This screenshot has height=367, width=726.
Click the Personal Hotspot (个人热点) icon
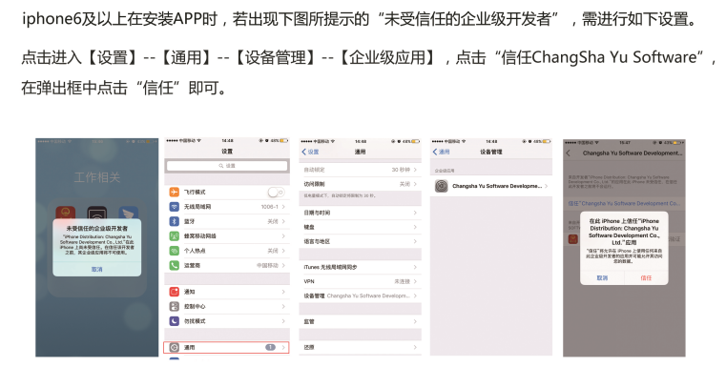coord(174,251)
